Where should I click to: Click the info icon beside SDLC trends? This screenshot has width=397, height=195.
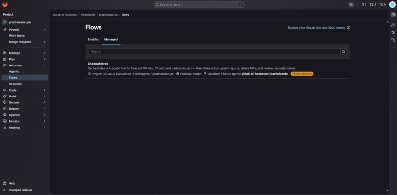pos(349,28)
